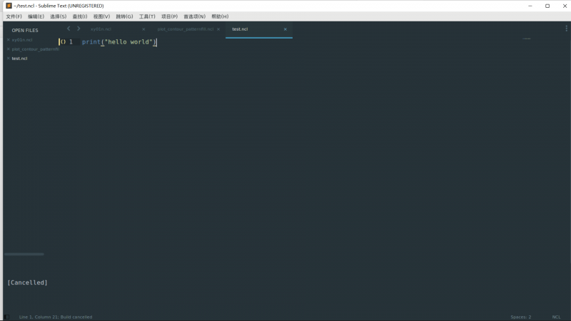The image size is (571, 321).
Task: Select test.ncl in the Open Files sidebar
Action: 20,58
